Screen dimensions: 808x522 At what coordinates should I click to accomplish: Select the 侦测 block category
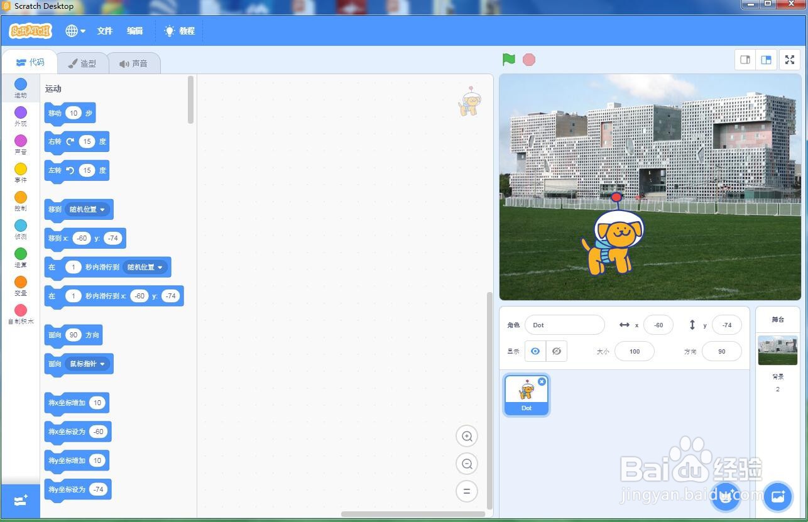pos(21,230)
